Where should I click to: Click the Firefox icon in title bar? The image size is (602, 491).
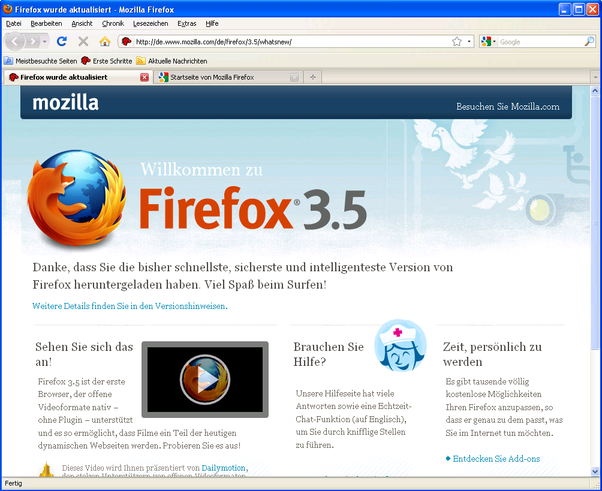[x=8, y=9]
